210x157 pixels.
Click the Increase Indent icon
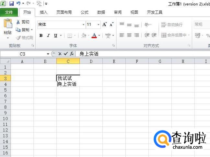pos(154,35)
